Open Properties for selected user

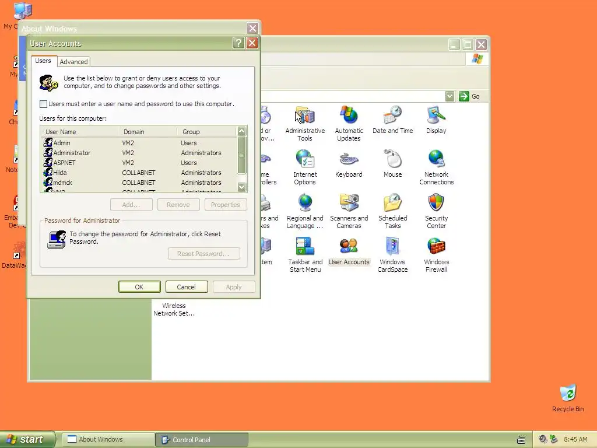226,205
